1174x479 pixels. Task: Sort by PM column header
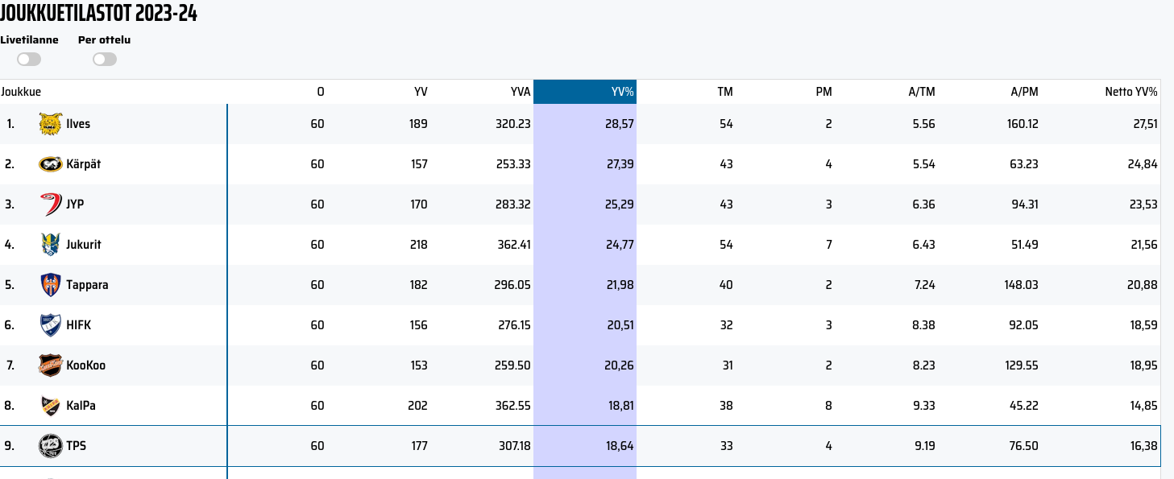click(x=823, y=92)
